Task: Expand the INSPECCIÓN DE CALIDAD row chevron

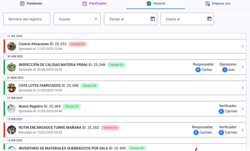Action: tap(242, 67)
